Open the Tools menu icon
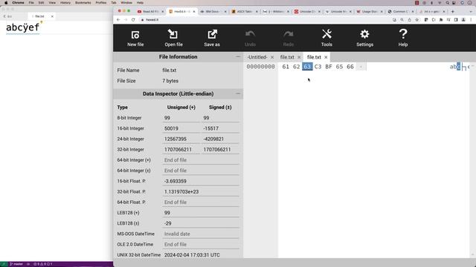 327,34
